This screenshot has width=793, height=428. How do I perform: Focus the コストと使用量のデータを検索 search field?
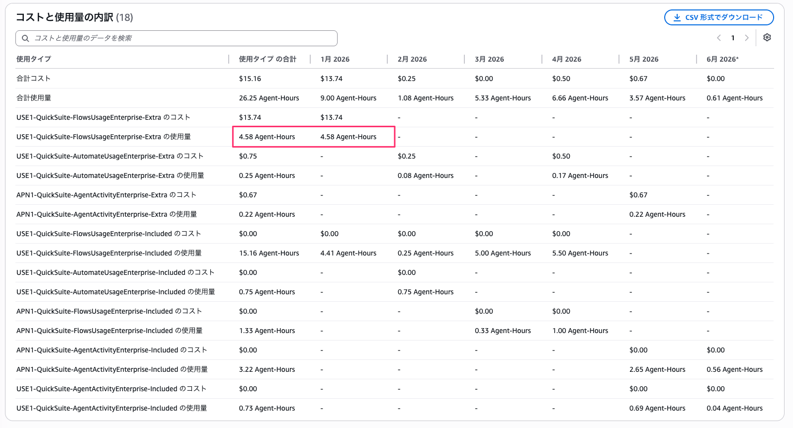click(x=176, y=38)
